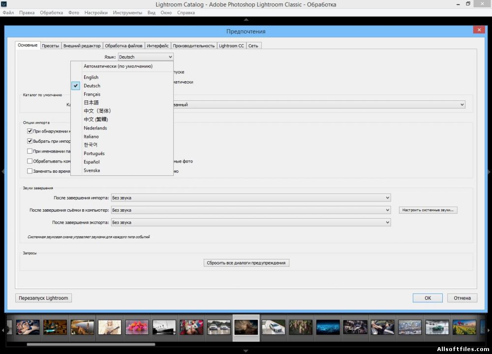The height and width of the screenshot is (354, 492).
Task: Click the Lightroom app icon in title bar
Action: (x=4, y=4)
